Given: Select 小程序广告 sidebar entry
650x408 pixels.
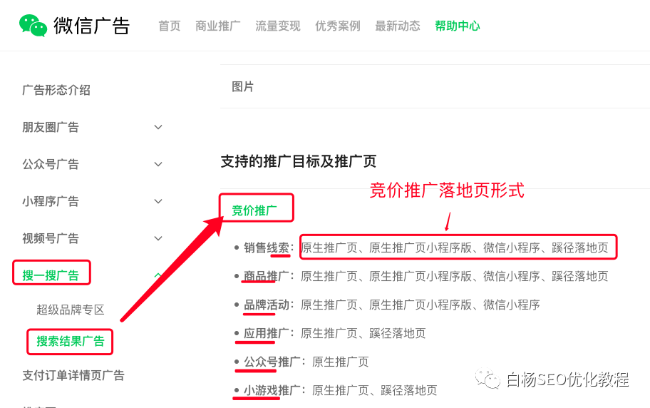Looking at the screenshot, I should click(51, 201).
